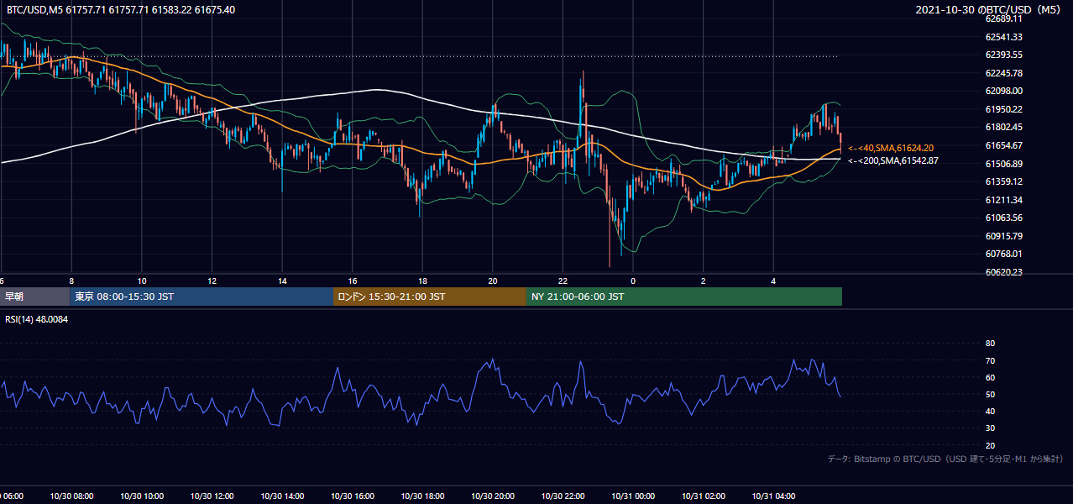This screenshot has width=1073, height=504.
Task: Click the BTC/USD,M5 OHLC title text
Action: pos(121,10)
